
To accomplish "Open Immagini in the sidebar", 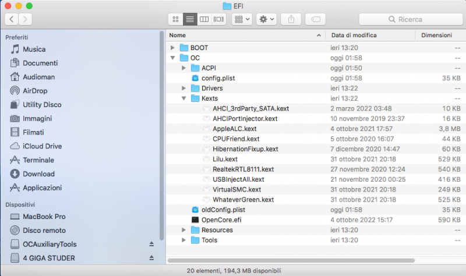I will [31, 119].
